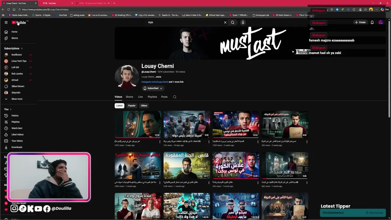Click browser back arrow
Image resolution: width=391 pixels, height=220 pixels.
pyautogui.click(x=3, y=9)
